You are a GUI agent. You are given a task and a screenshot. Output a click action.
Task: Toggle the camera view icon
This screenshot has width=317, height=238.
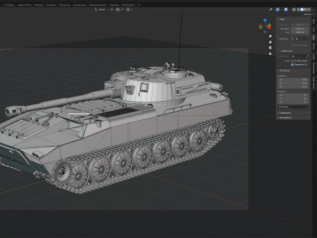point(270,48)
